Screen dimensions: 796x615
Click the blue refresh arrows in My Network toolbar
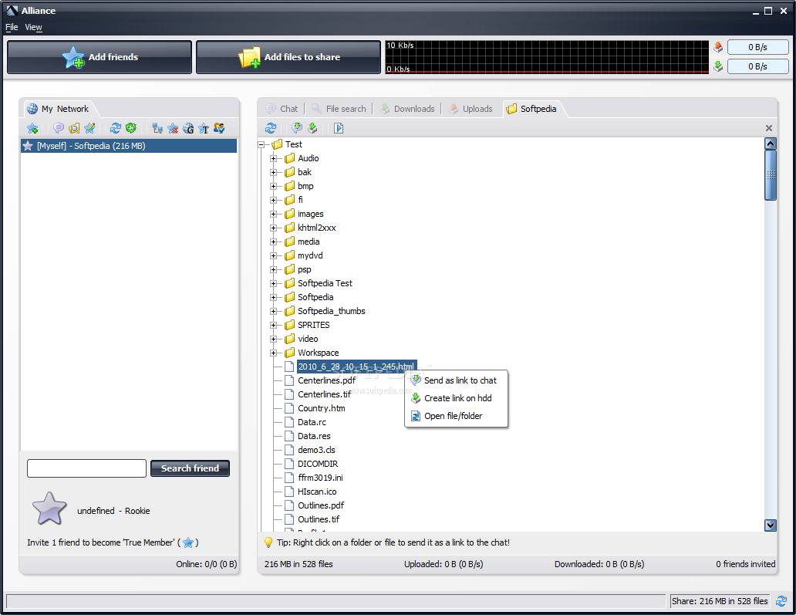coord(115,128)
